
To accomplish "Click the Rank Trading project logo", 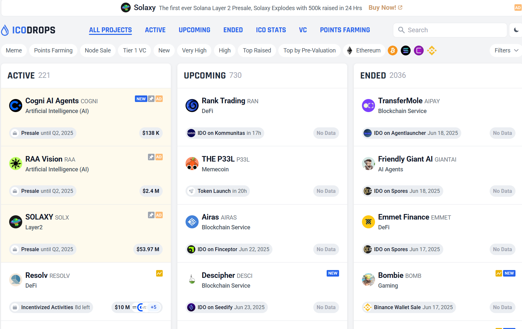I will tap(192, 106).
